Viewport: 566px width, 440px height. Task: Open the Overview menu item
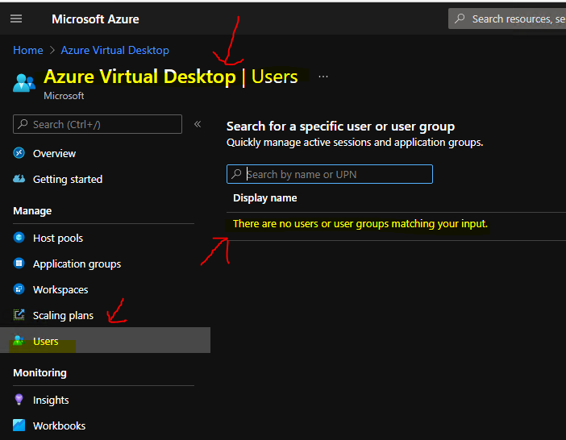54,154
